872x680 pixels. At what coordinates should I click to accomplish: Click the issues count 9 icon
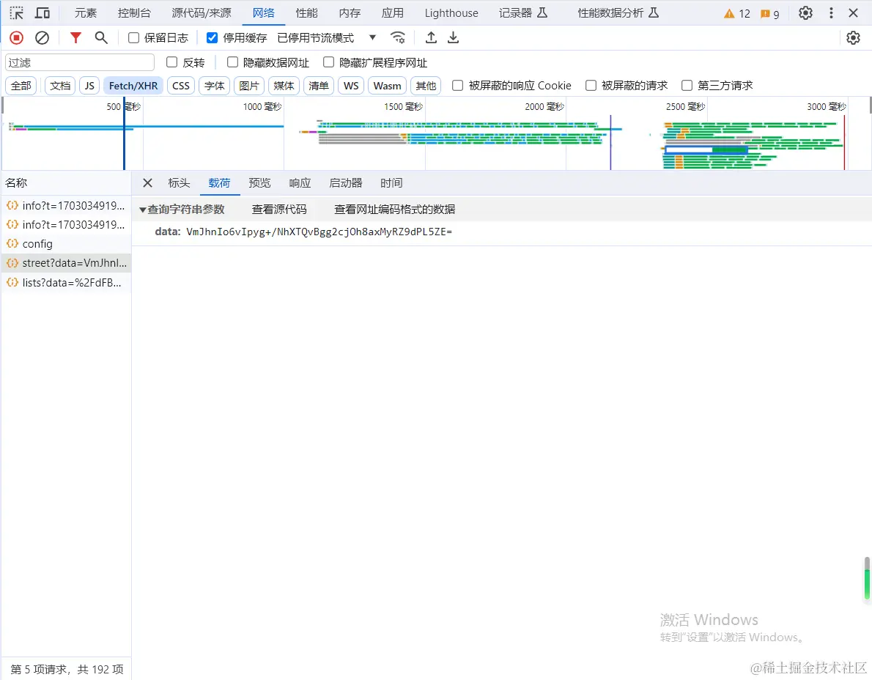click(x=769, y=13)
